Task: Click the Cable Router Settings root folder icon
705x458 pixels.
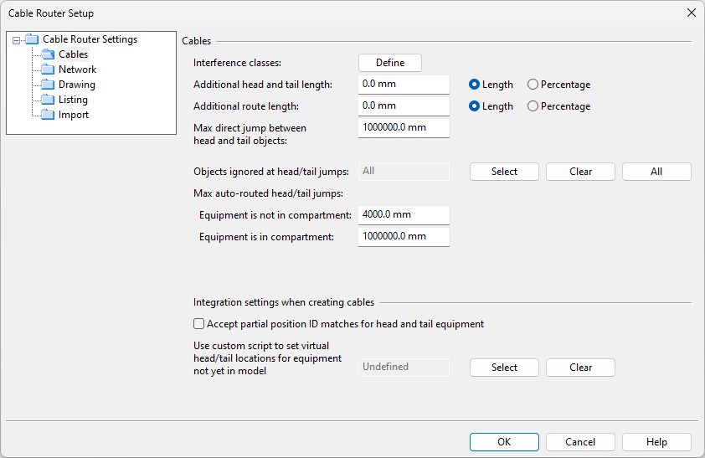Action: pos(32,39)
